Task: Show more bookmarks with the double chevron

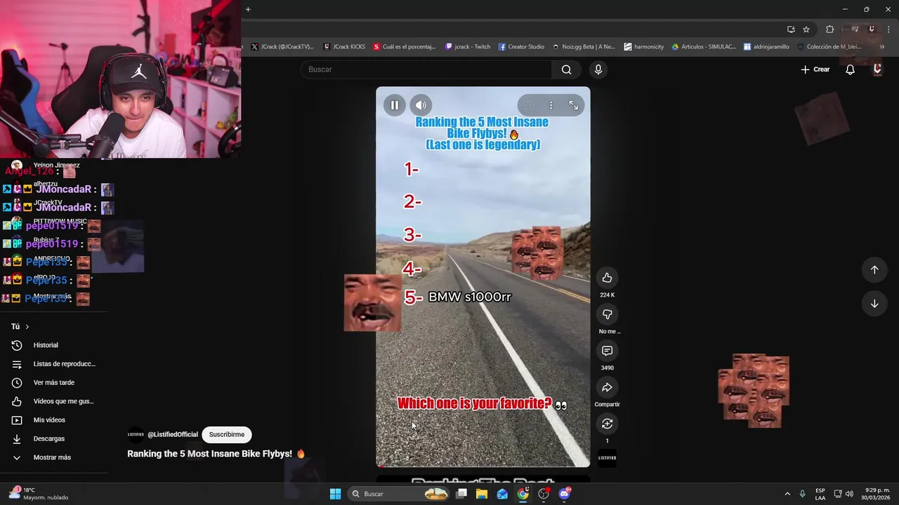Action: pyautogui.click(x=882, y=47)
